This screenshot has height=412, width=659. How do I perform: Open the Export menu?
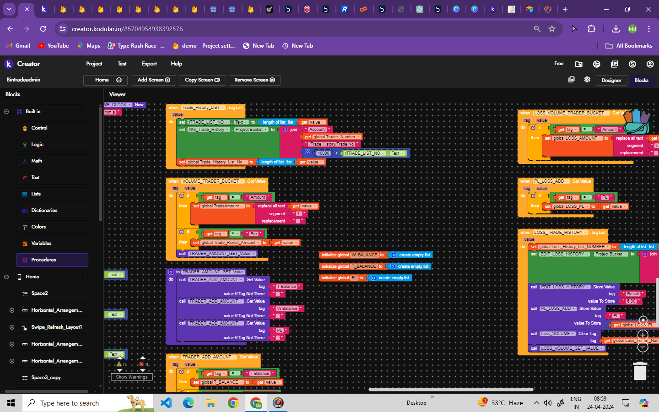pos(149,64)
